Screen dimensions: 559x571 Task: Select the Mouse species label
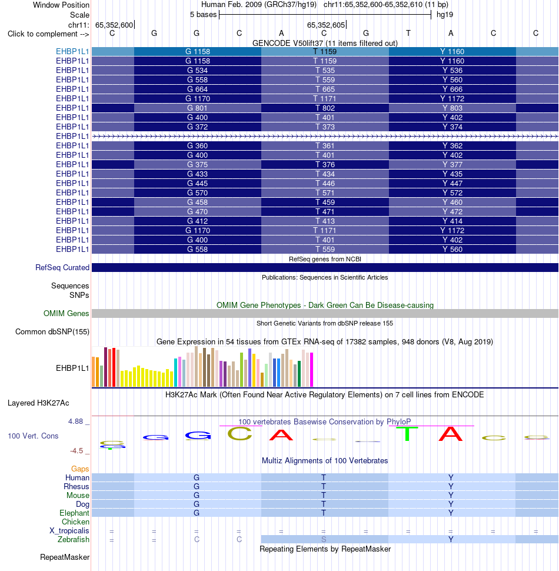click(78, 495)
